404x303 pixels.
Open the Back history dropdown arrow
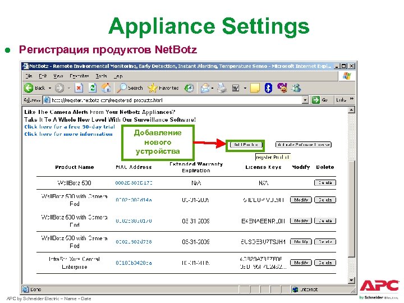[50, 88]
